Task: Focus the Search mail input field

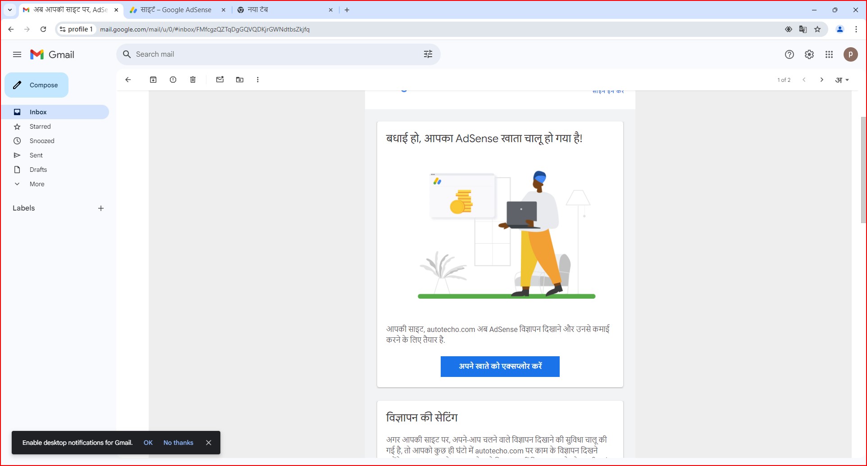Action: (275, 54)
